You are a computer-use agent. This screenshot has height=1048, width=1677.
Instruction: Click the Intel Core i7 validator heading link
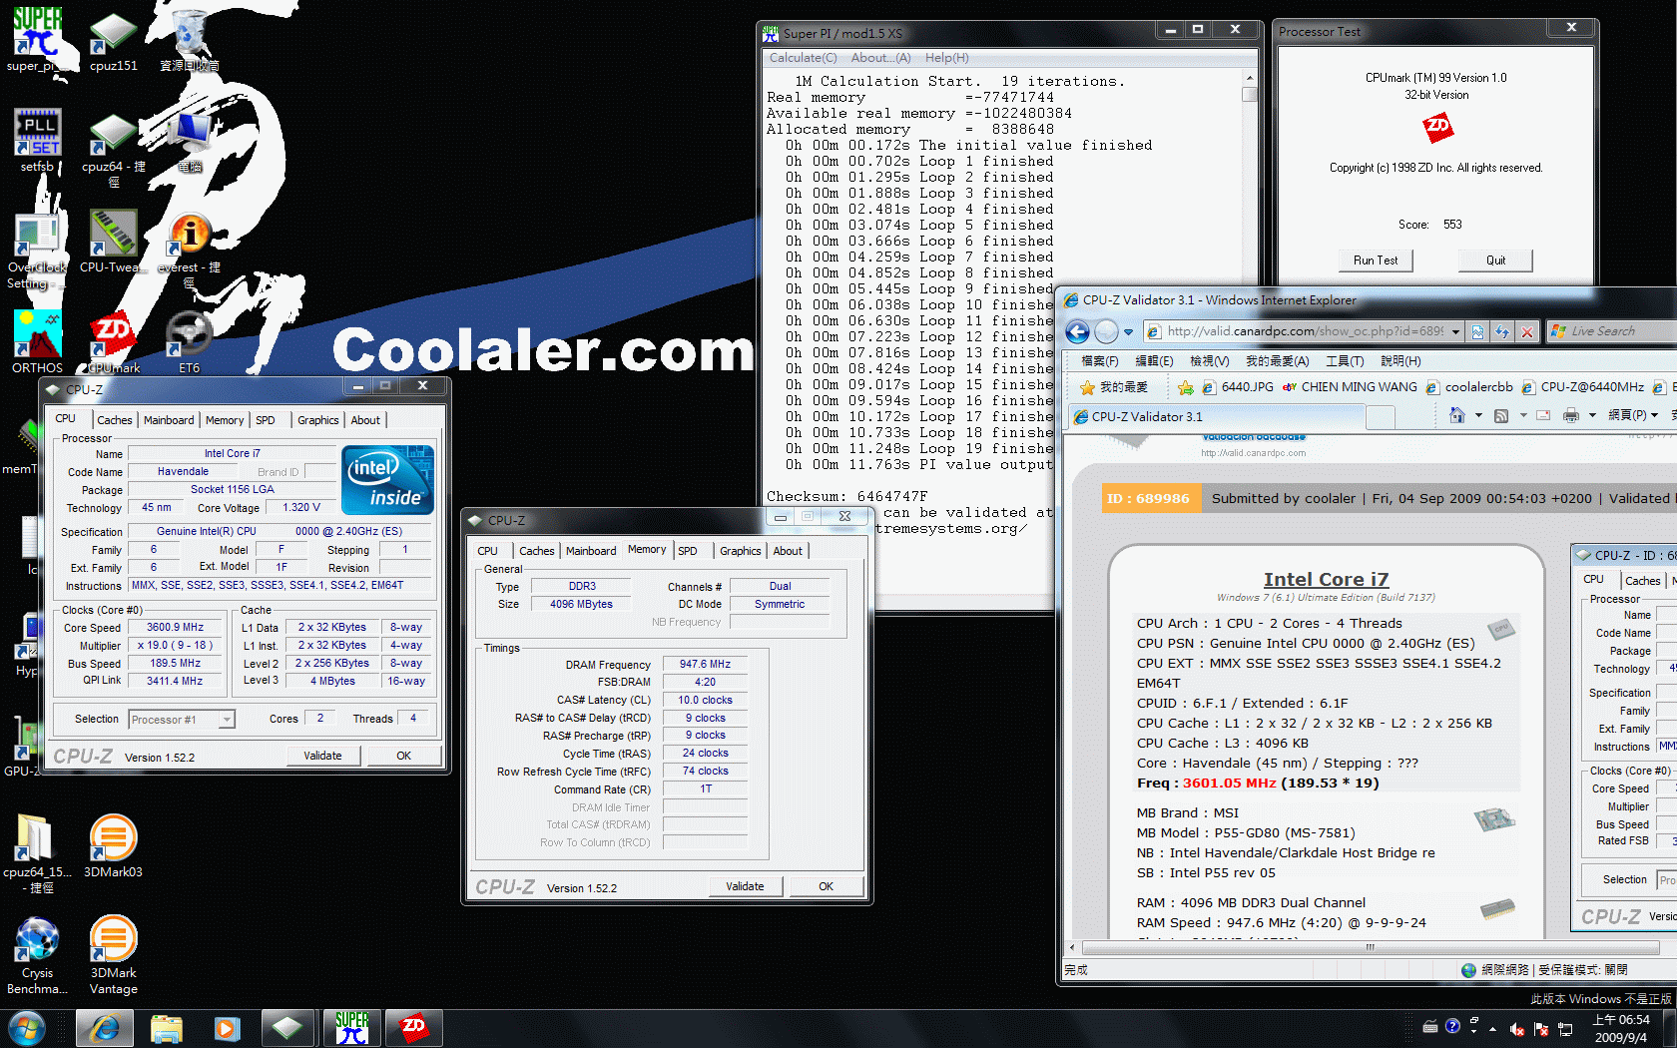point(1326,580)
